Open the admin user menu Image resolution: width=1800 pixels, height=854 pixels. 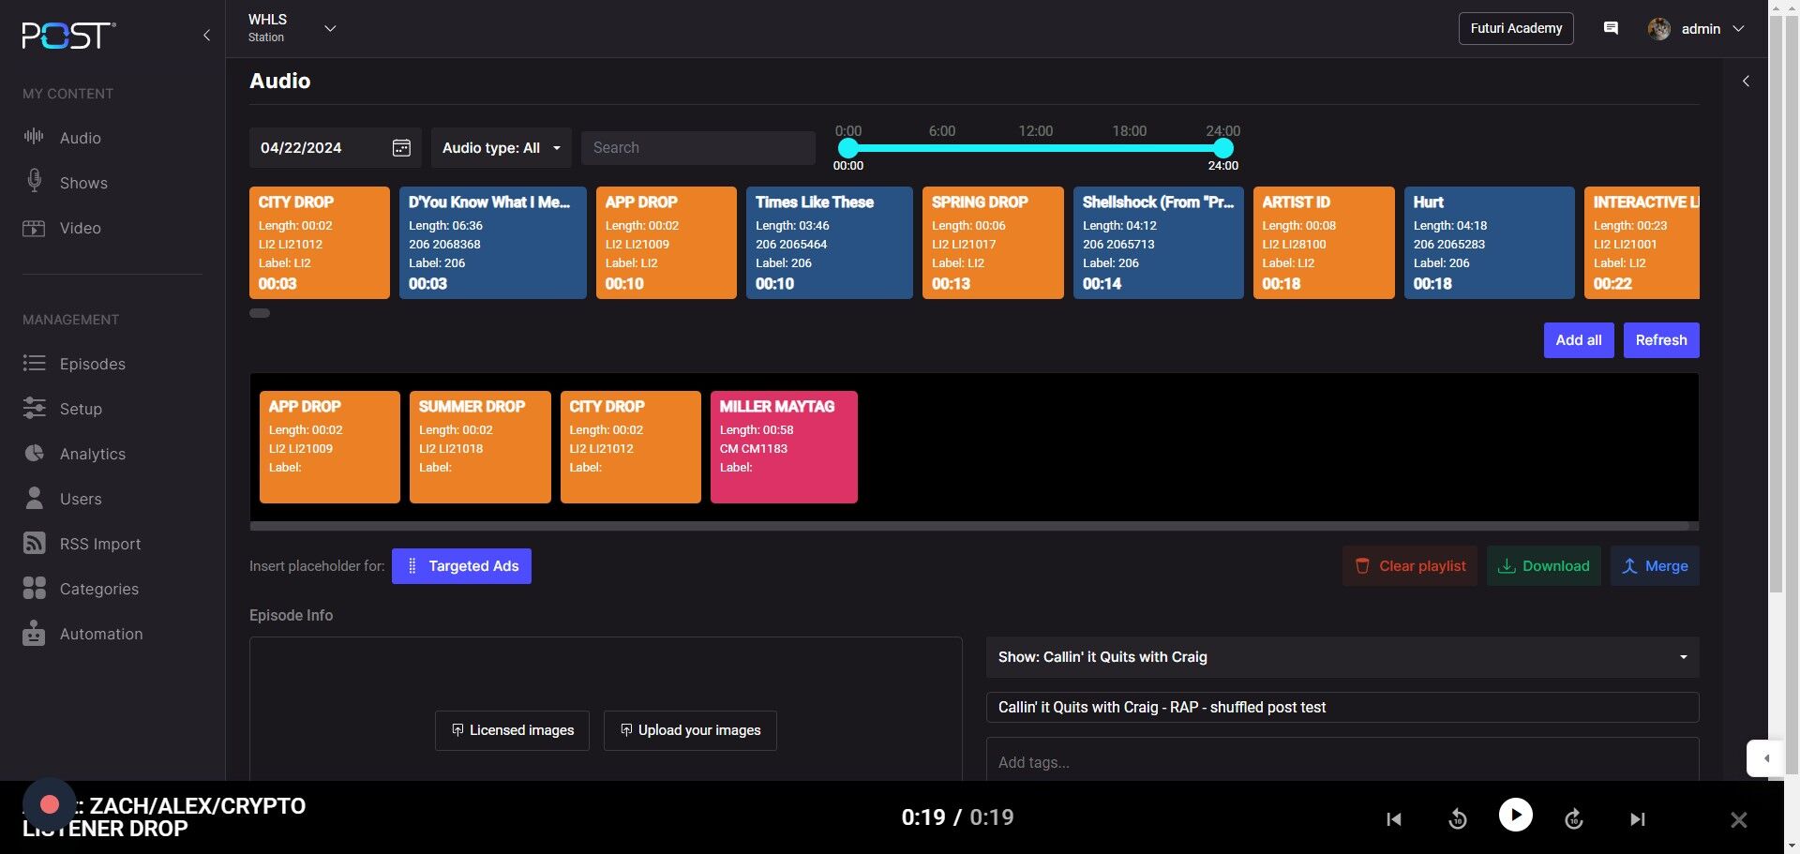(x=1697, y=29)
